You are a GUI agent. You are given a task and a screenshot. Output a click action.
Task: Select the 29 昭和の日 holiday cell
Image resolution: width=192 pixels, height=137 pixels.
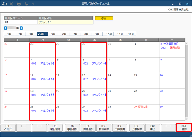click(x=146, y=112)
